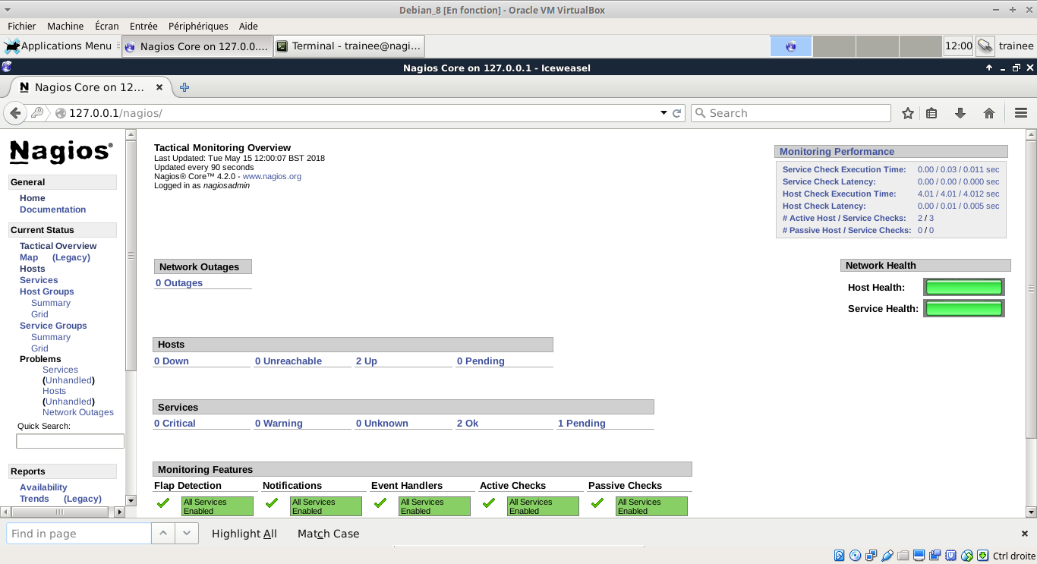
Task: Open Service Groups in sidebar
Action: pyautogui.click(x=53, y=326)
